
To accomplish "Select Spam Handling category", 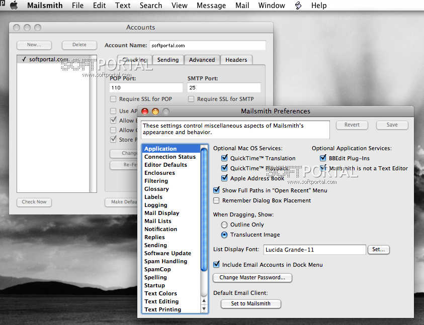I will tap(172, 261).
